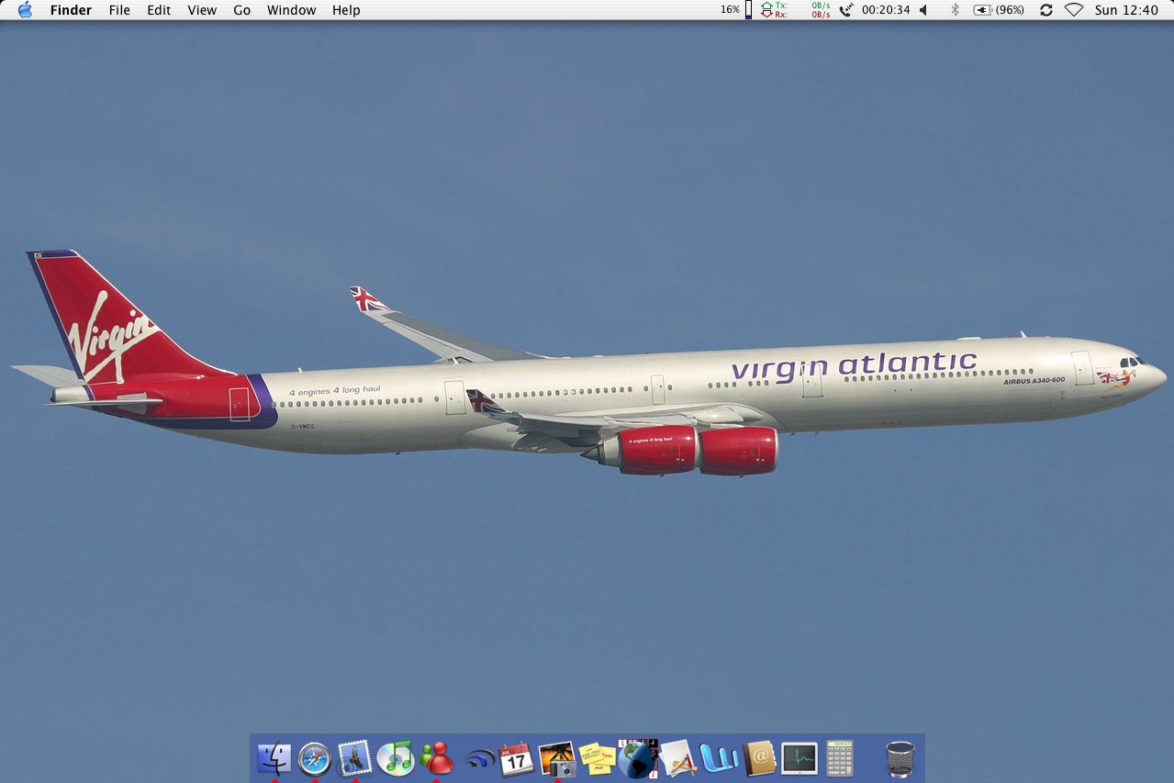Open iCal calendar icon in the Dock

(x=516, y=758)
